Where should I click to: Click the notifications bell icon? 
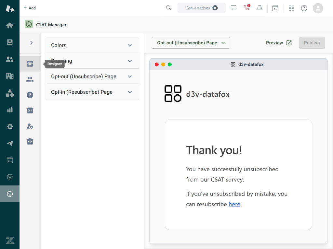pos(259,8)
